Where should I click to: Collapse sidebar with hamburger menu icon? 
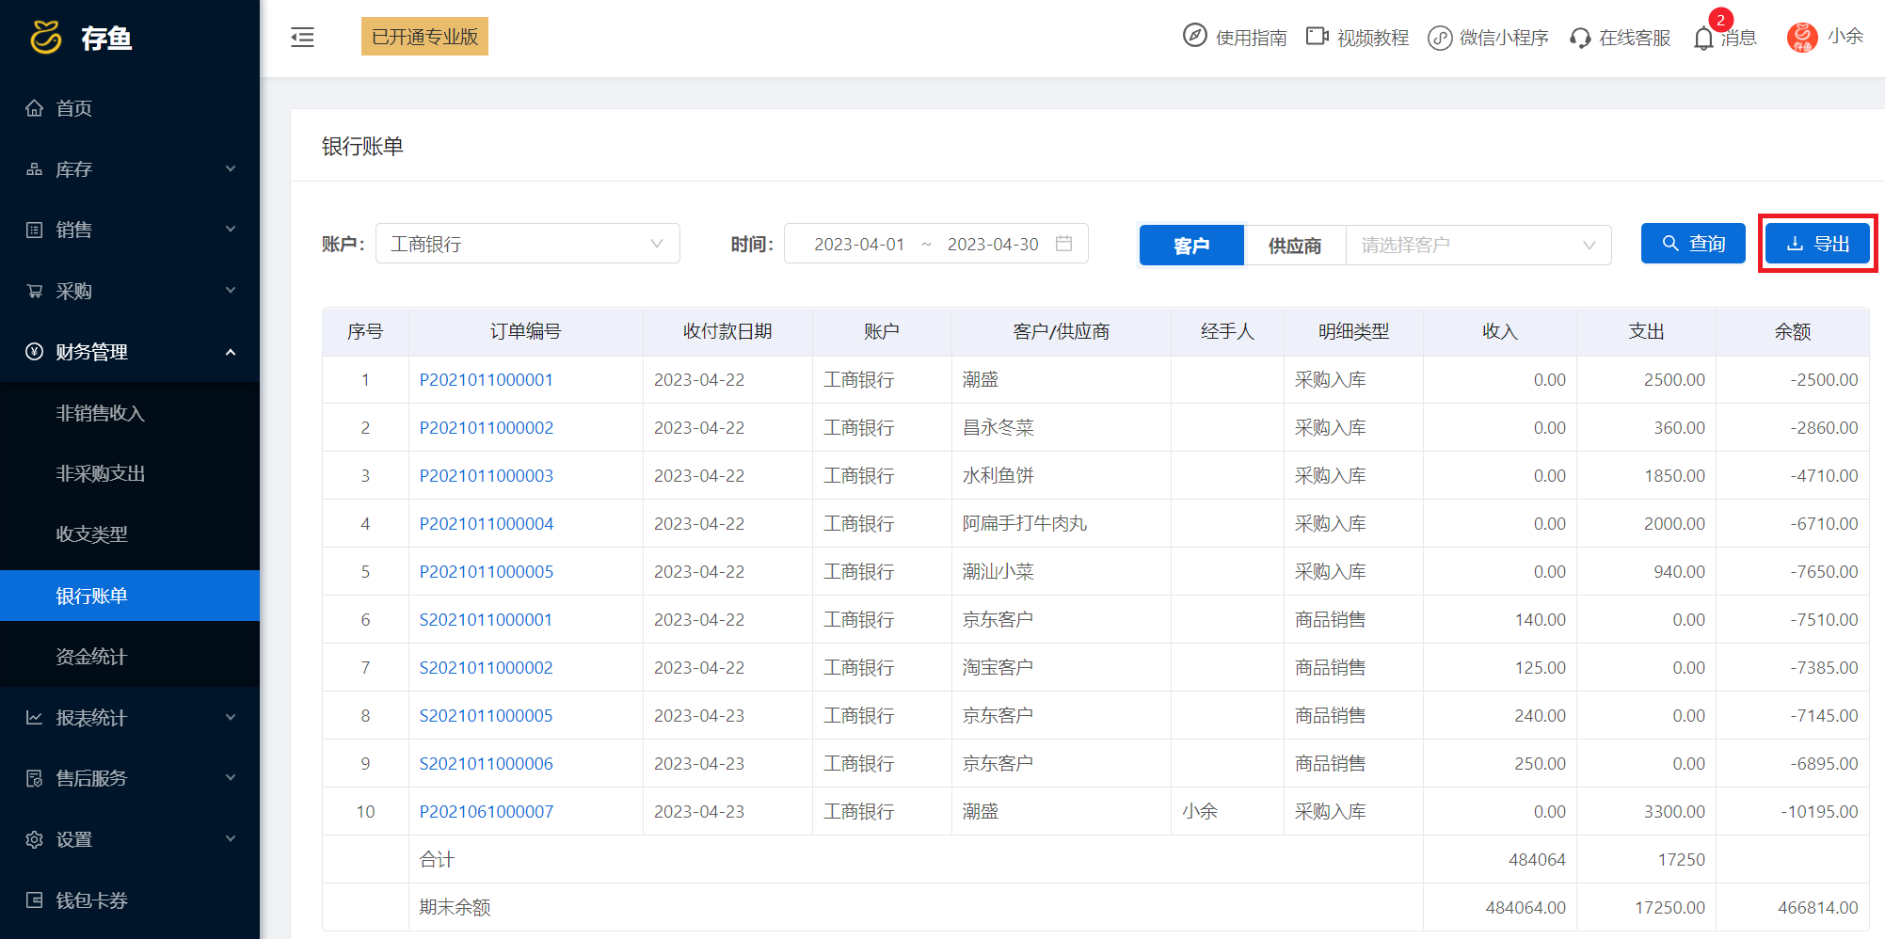(x=302, y=38)
